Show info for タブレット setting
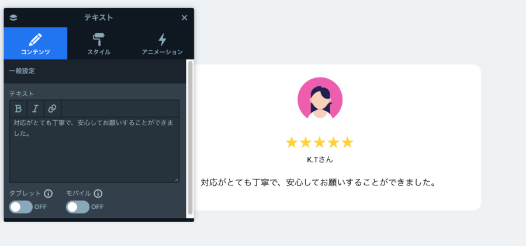The height and width of the screenshot is (246, 526). (x=49, y=194)
